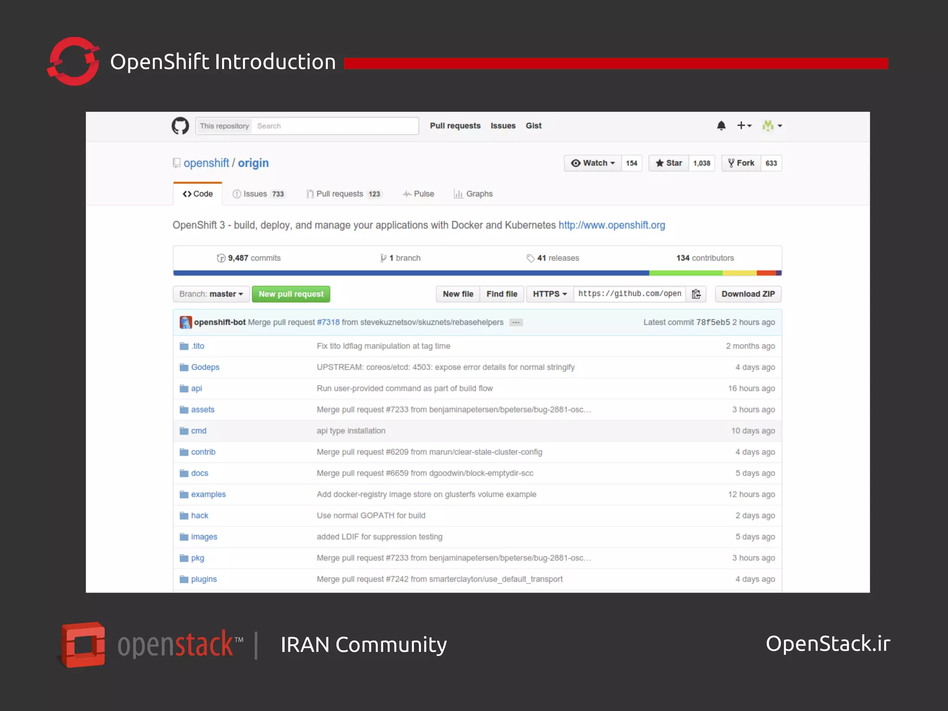The width and height of the screenshot is (948, 711).
Task: Open the user avatar menu
Action: click(772, 126)
